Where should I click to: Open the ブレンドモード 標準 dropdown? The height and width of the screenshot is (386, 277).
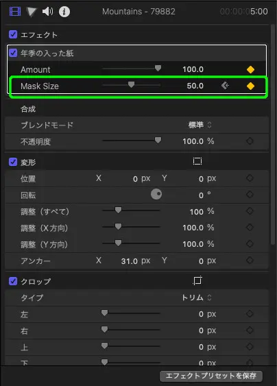200,125
